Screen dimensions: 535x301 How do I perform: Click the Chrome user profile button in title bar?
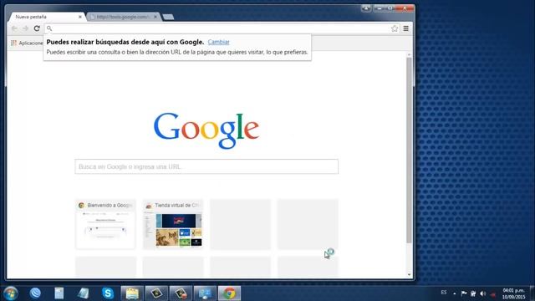pyautogui.click(x=366, y=8)
